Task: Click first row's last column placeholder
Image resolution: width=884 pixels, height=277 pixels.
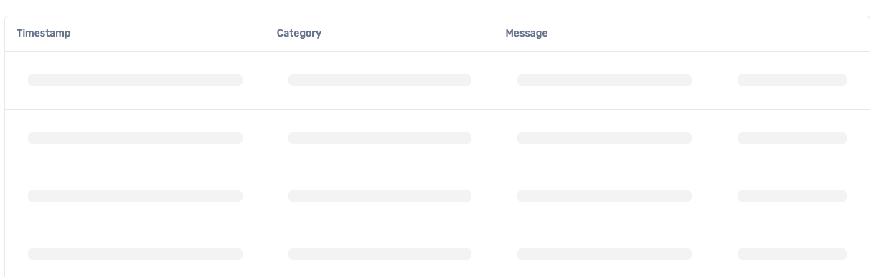Action: (x=792, y=80)
